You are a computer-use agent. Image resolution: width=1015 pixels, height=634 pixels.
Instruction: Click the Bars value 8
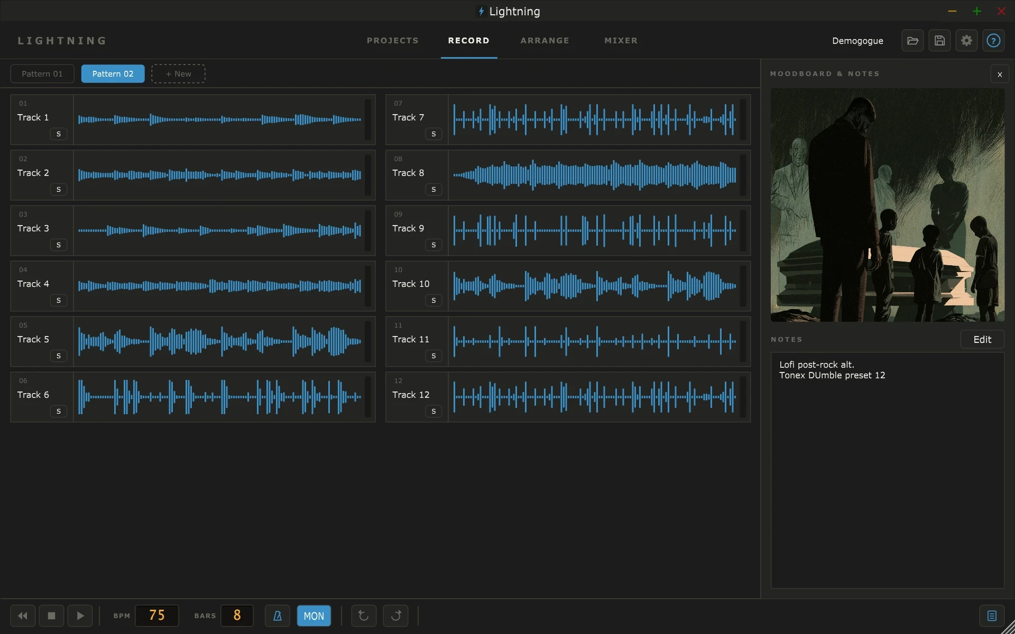click(237, 616)
